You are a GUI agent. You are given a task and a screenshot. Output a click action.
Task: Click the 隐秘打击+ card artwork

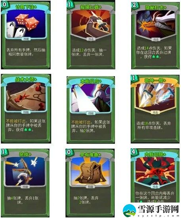(156, 24)
